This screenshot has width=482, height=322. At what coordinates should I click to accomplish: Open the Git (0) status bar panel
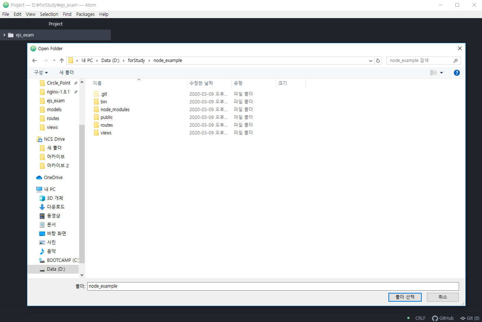click(470, 318)
